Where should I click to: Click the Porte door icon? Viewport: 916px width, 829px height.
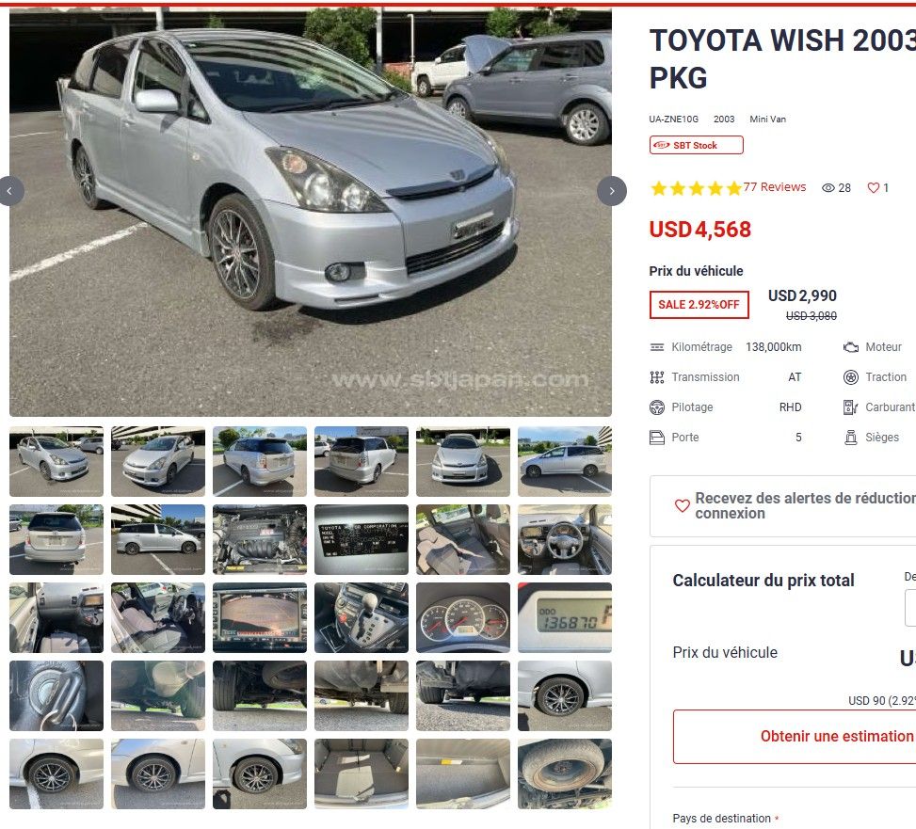click(x=657, y=438)
